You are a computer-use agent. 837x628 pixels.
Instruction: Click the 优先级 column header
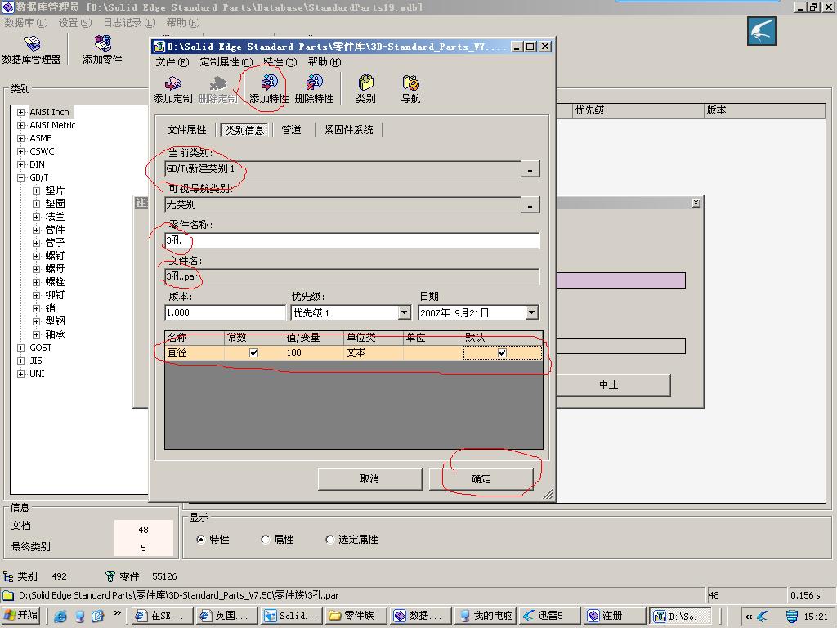(637, 110)
